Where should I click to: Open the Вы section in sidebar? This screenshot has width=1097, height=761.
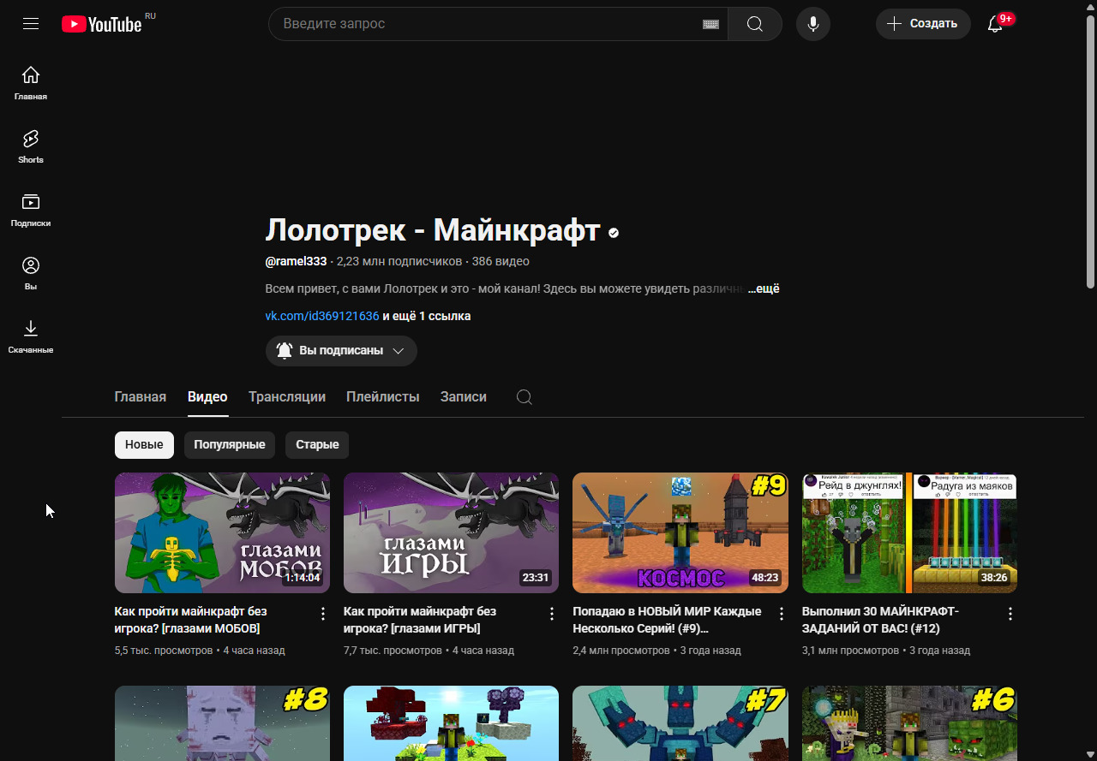tap(31, 273)
